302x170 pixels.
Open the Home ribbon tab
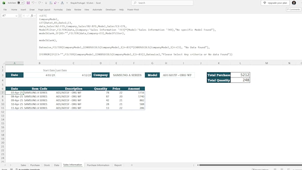pyautogui.click(x=14, y=10)
